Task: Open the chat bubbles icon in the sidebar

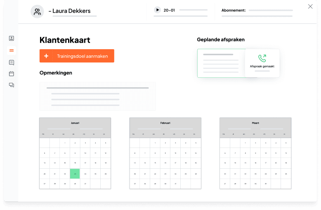Action: coord(12,85)
